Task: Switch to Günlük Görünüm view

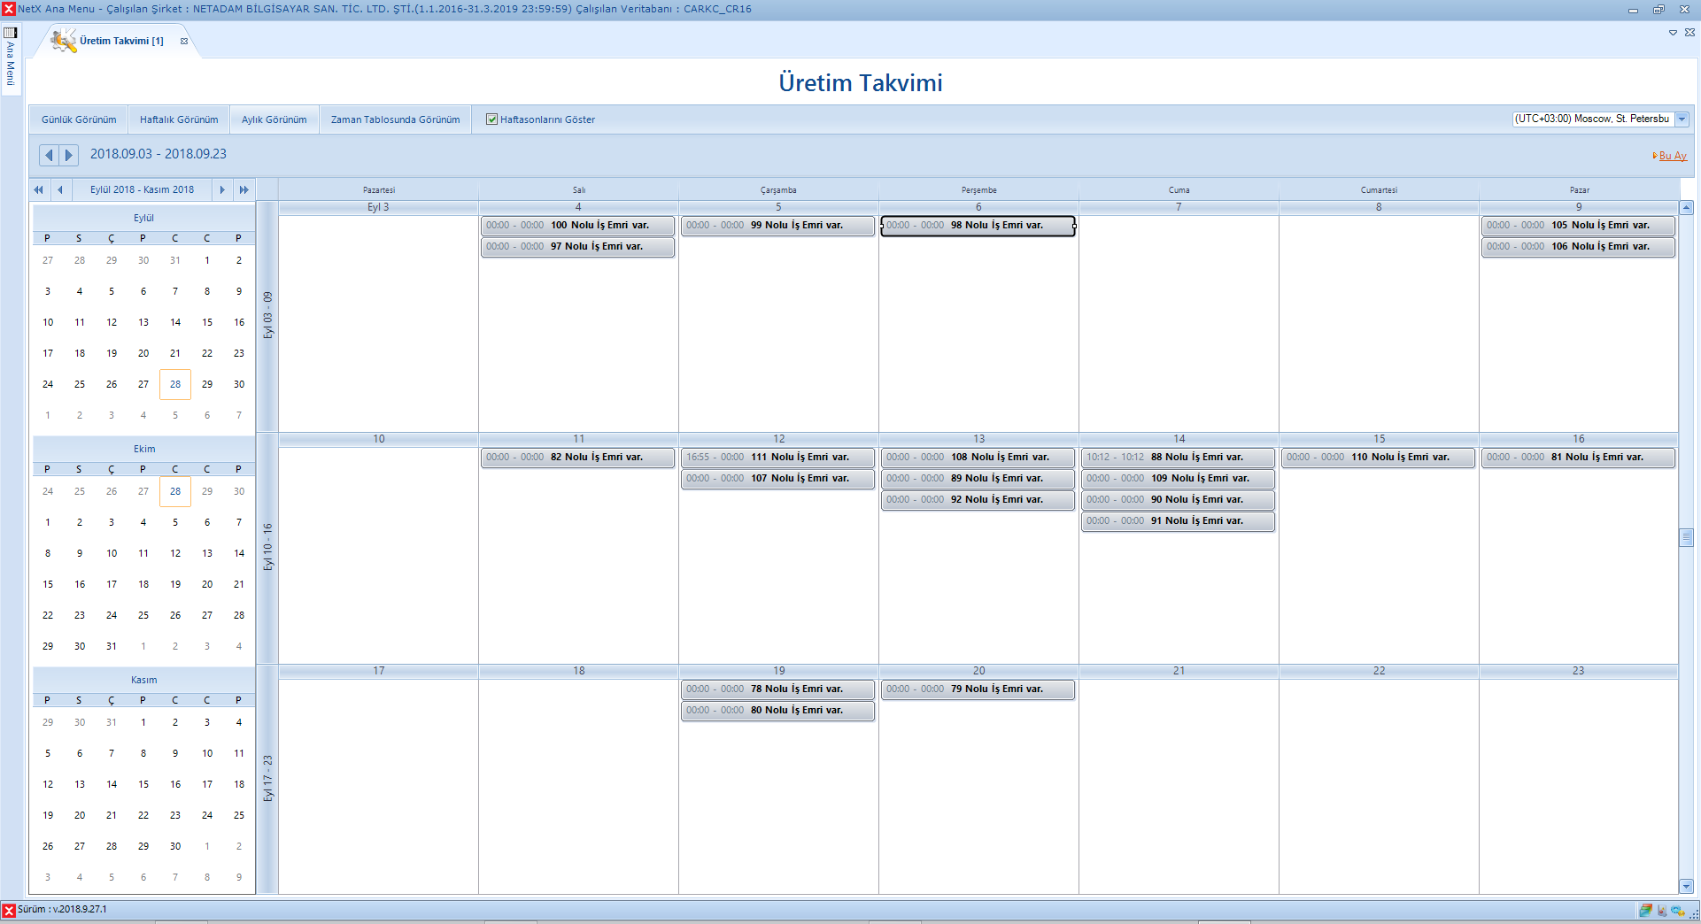Action: (x=79, y=119)
